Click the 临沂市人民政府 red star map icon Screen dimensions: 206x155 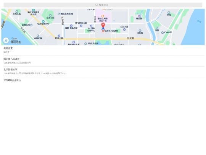click(x=103, y=31)
